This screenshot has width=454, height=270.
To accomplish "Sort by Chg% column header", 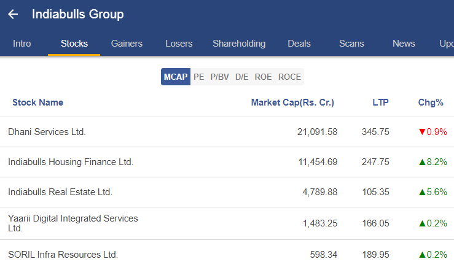I will 431,102.
